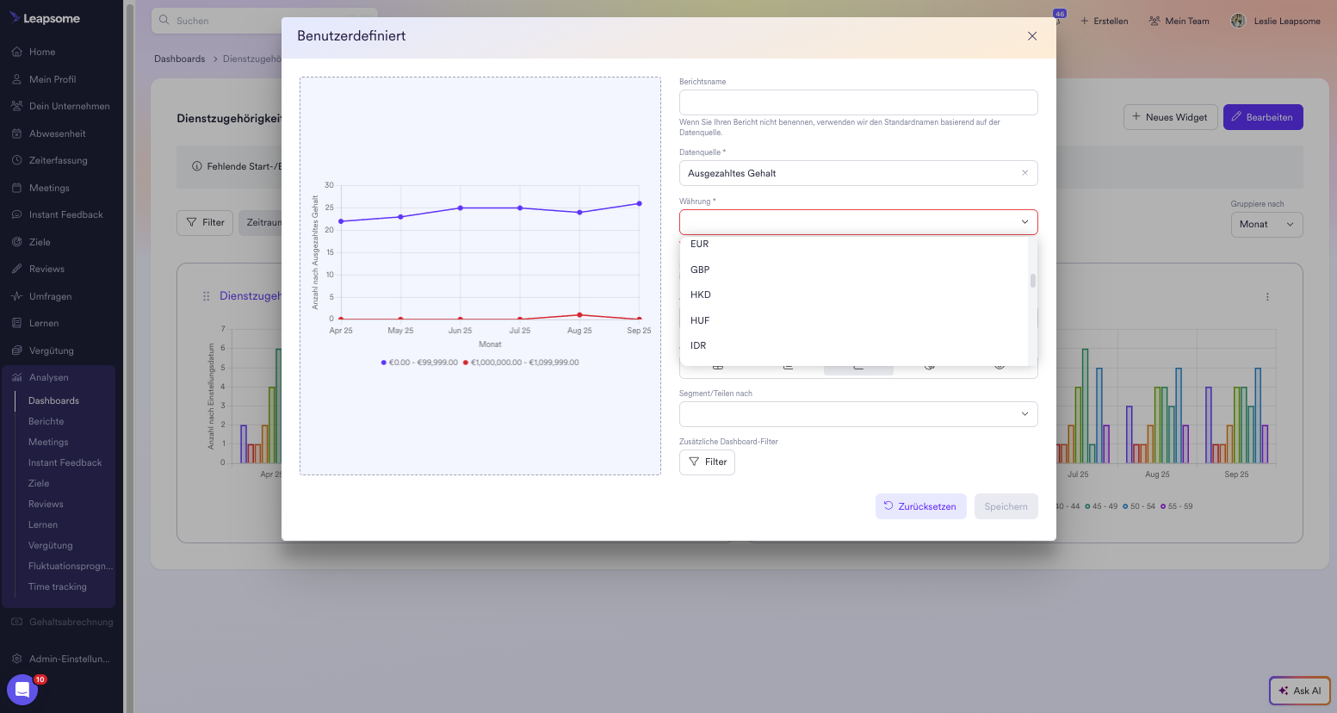Click into the Berichtsname text field
Viewport: 1337px width, 713px height.
(x=857, y=102)
